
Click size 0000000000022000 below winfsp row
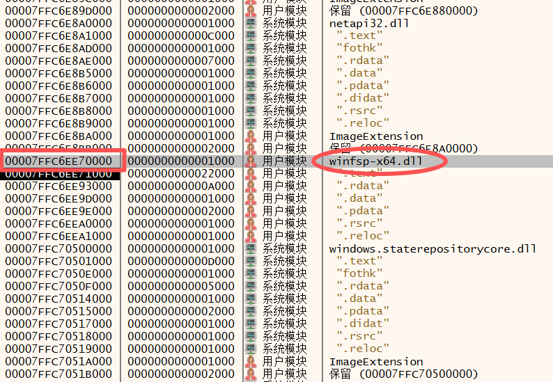pos(181,173)
